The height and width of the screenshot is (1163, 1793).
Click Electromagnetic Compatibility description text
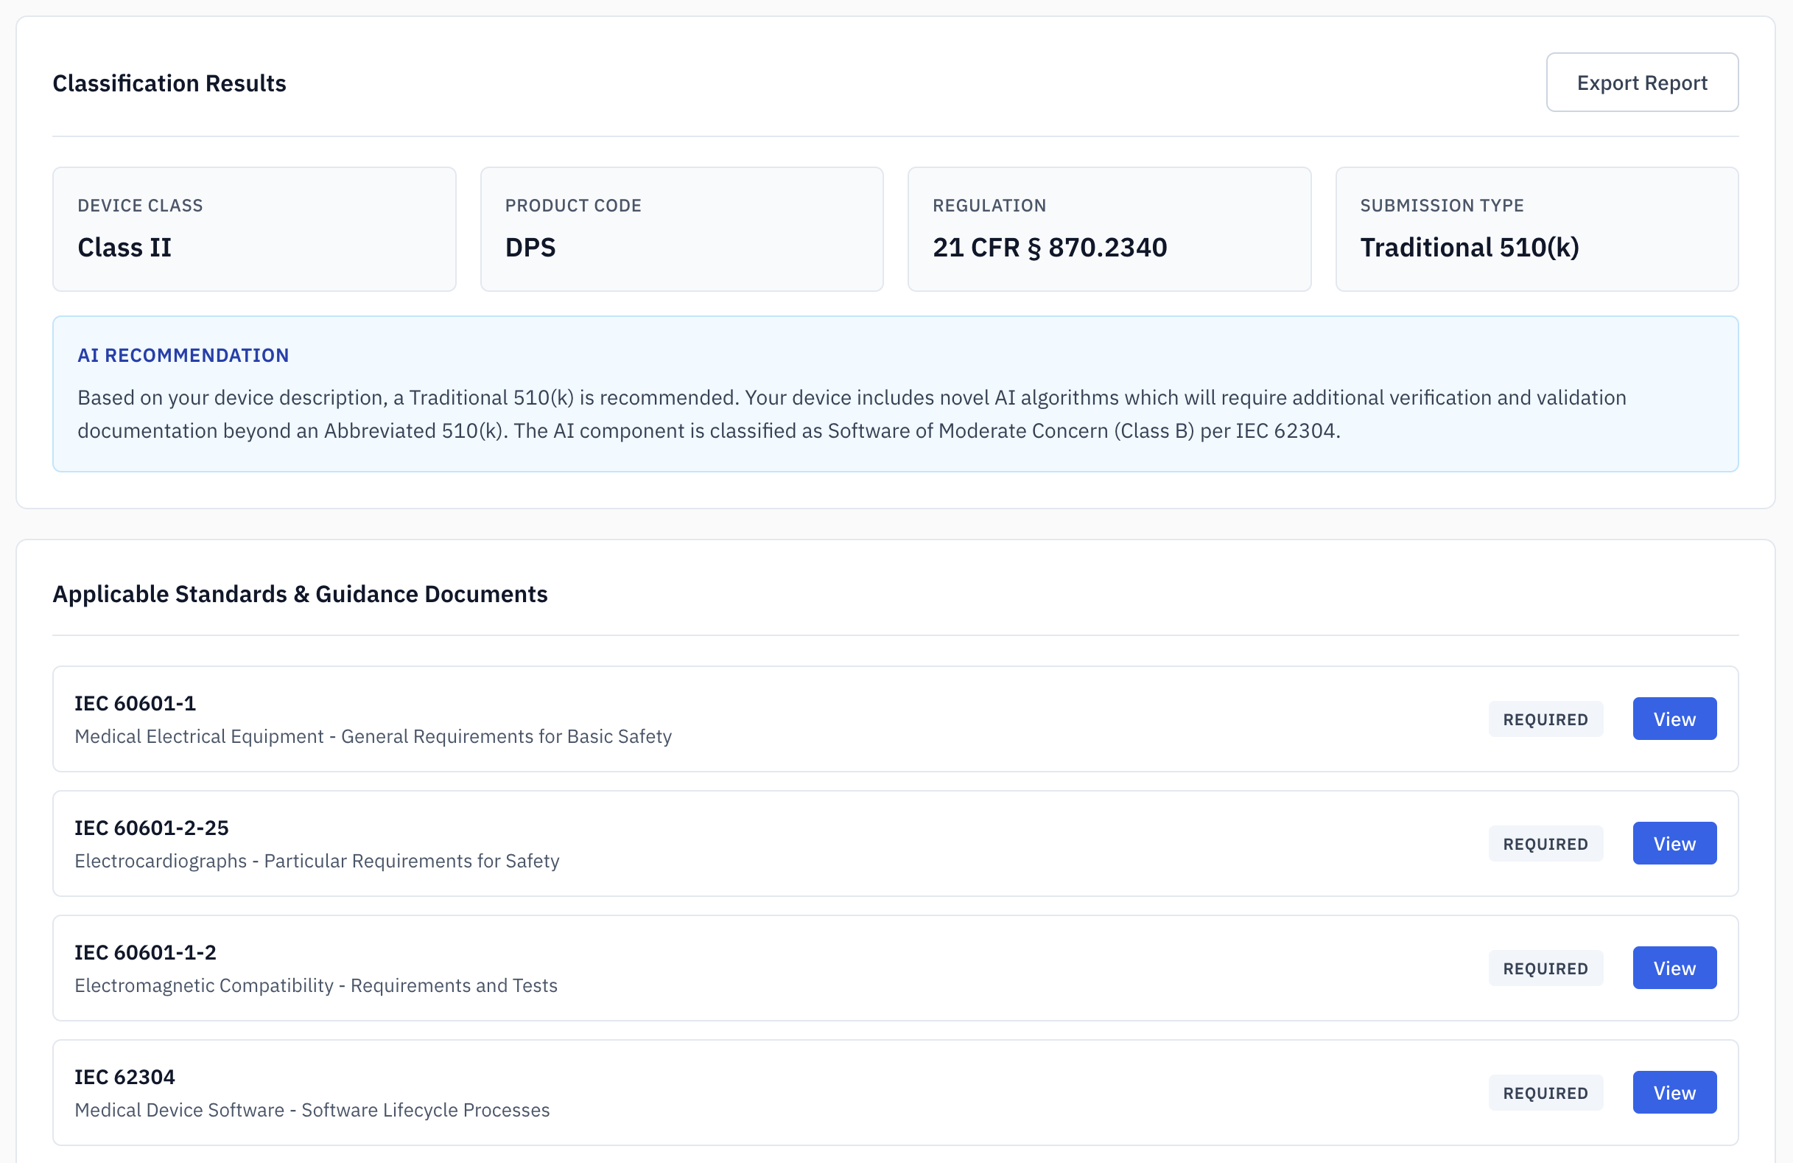coord(316,985)
